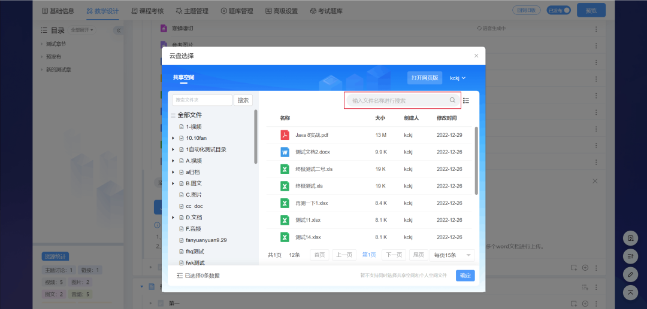The width and height of the screenshot is (647, 309).
Task: Open the 课程考核 tab
Action: (x=147, y=11)
